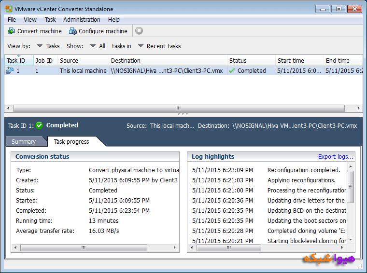Click the Log highlights scroll up arrow
The width and height of the screenshot is (367, 273).
351,166
